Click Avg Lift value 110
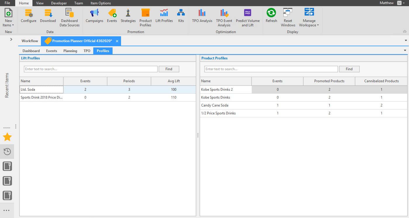The height and width of the screenshot is (218, 409). coord(174,97)
